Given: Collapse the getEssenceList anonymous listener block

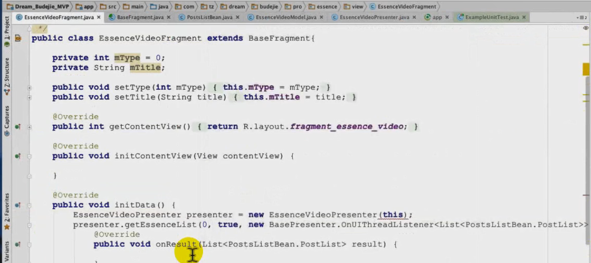Looking at the screenshot, I should click(x=29, y=225).
